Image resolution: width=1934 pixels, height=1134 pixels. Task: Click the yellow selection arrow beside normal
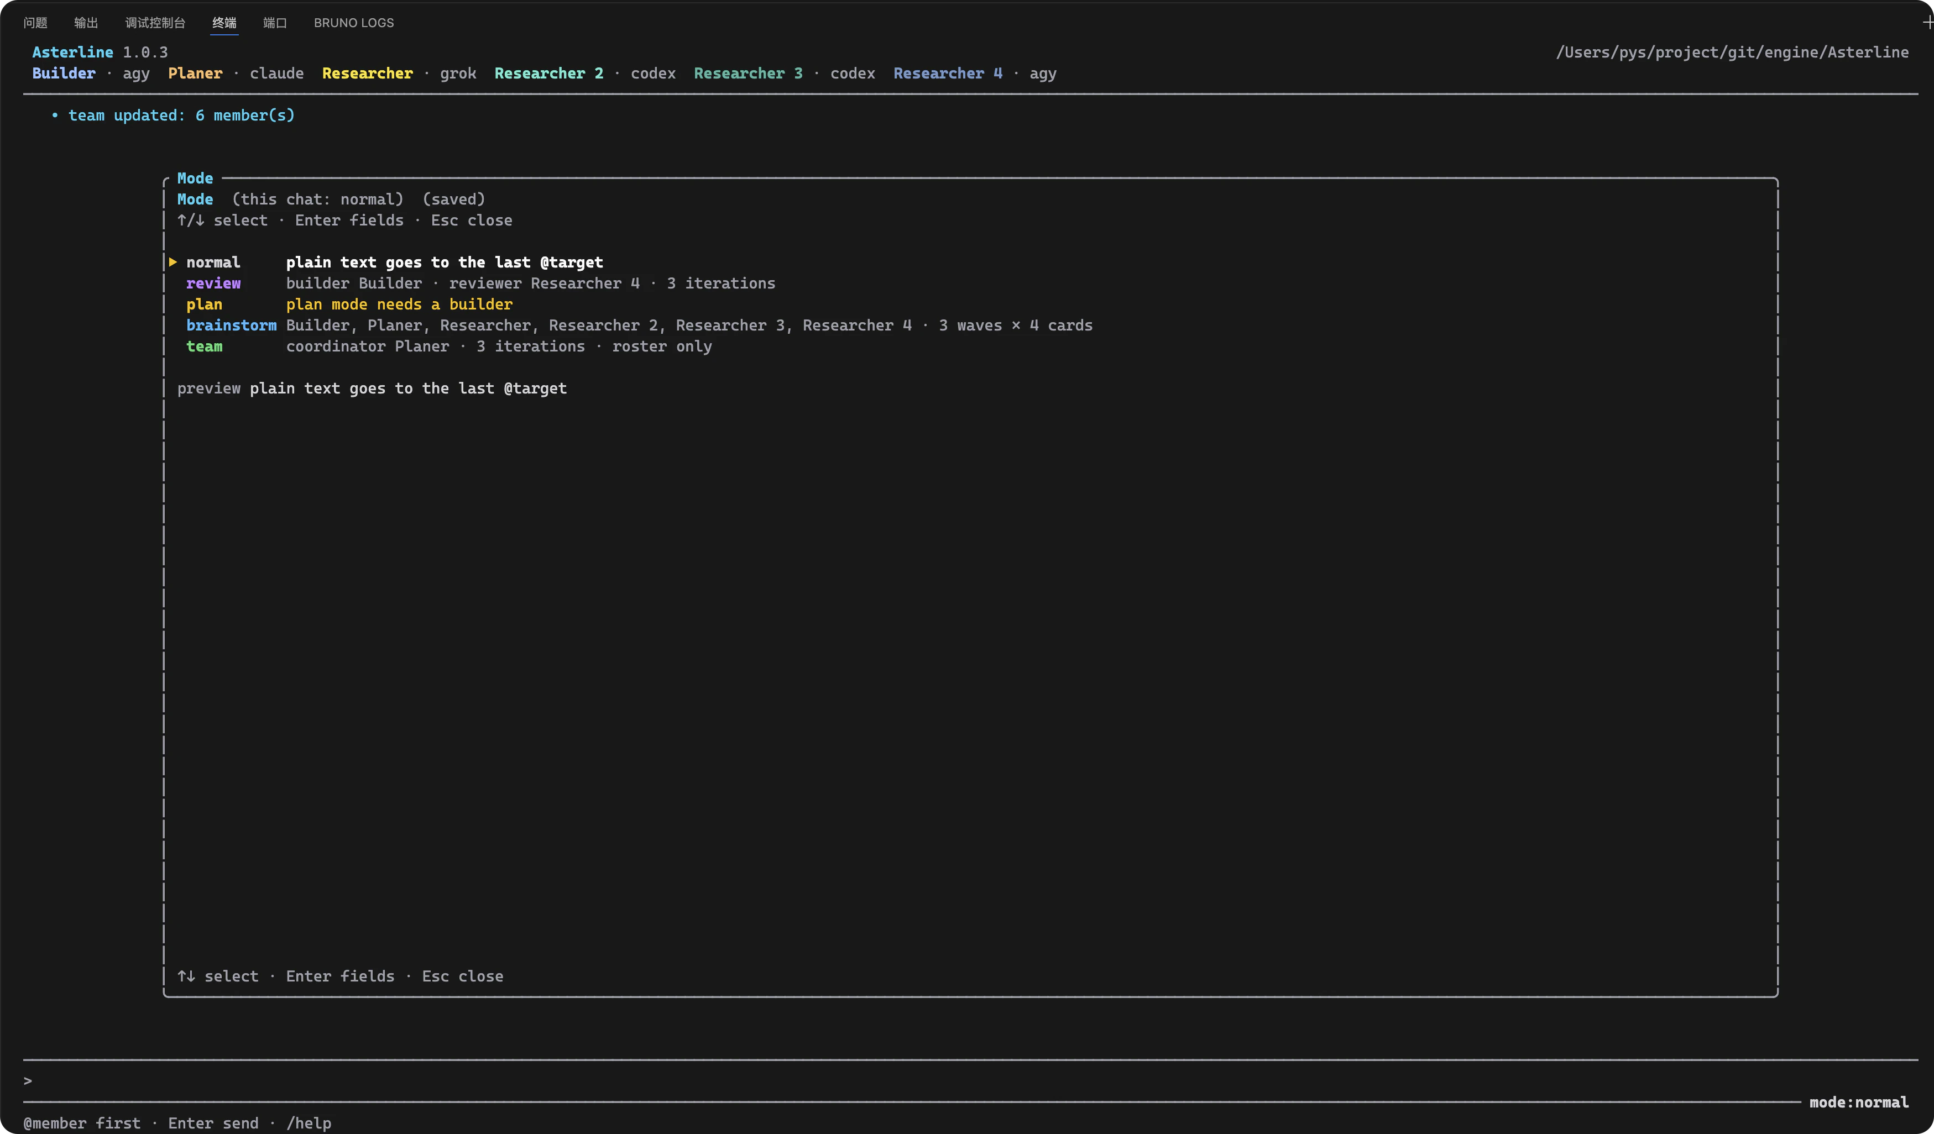point(174,262)
